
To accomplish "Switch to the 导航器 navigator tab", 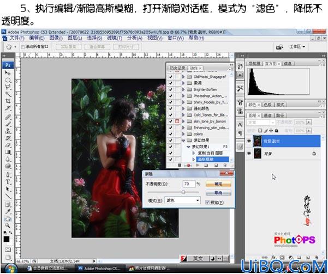I will point(254,64).
